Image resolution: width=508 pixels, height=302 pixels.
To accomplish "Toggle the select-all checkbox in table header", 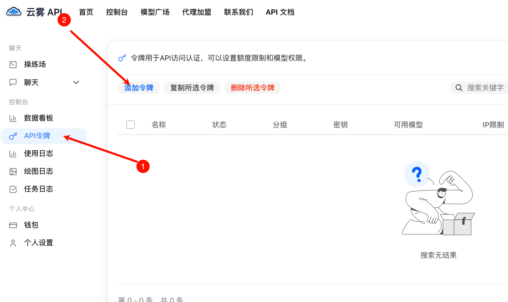I will (131, 125).
